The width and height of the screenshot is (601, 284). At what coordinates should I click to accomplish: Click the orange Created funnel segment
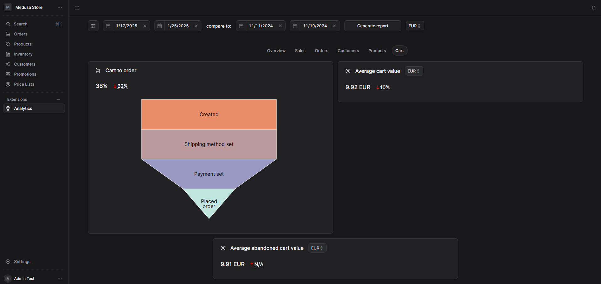(x=209, y=115)
